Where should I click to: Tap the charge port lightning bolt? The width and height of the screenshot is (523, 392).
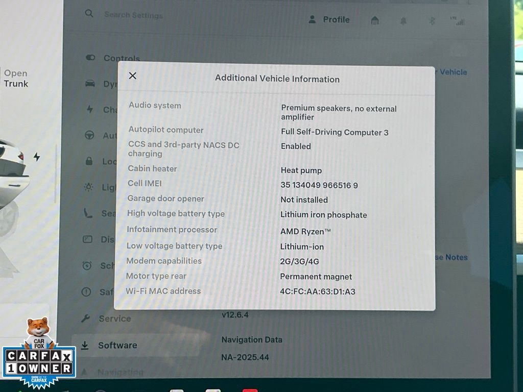(x=36, y=157)
